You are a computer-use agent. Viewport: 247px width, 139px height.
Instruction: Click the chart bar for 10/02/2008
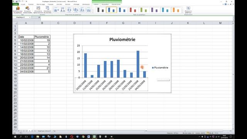point(85,65)
